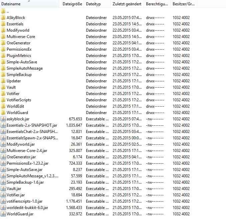Click the WorldGuard folder icon

(x=3, y=113)
